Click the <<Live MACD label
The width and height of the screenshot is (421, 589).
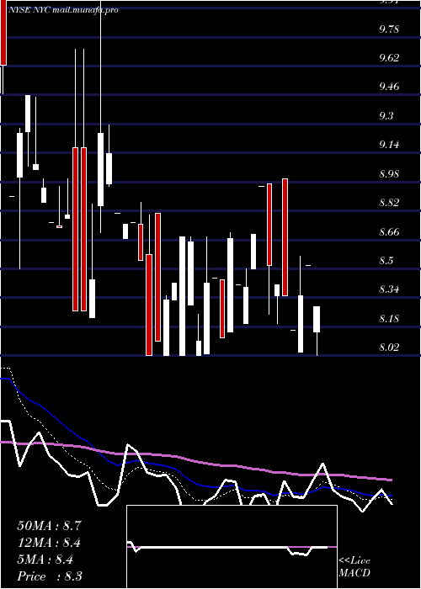pyautogui.click(x=354, y=567)
